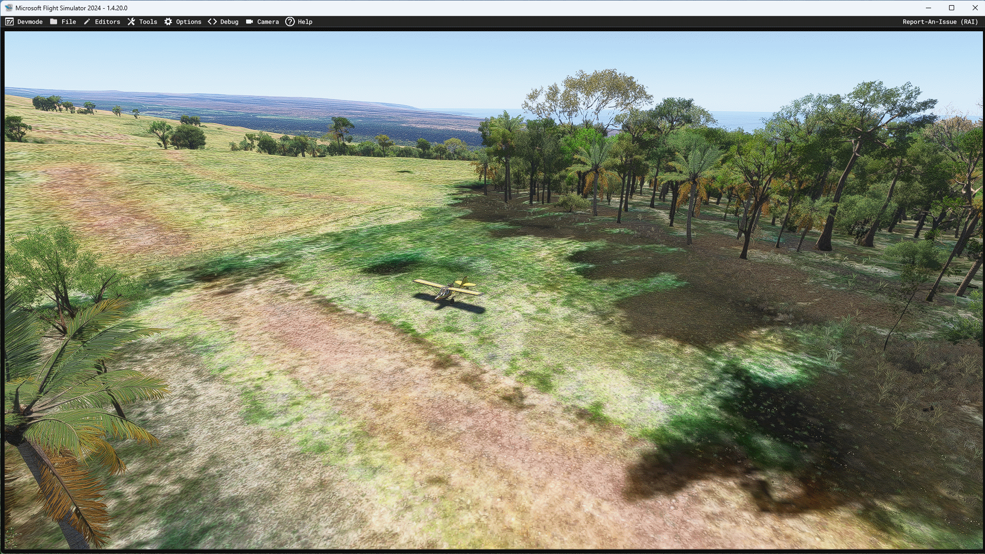The image size is (985, 554).
Task: Click the Report-An-Issue (RAI) button
Action: [x=940, y=22]
